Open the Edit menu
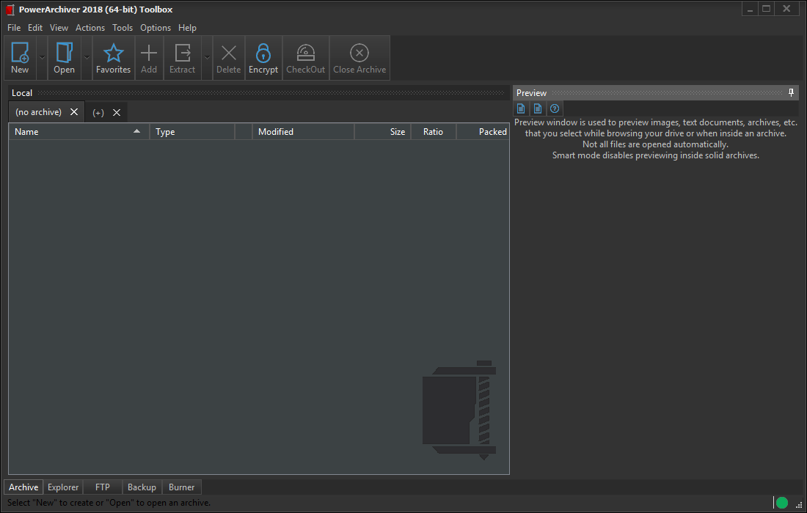807x513 pixels. [35, 28]
